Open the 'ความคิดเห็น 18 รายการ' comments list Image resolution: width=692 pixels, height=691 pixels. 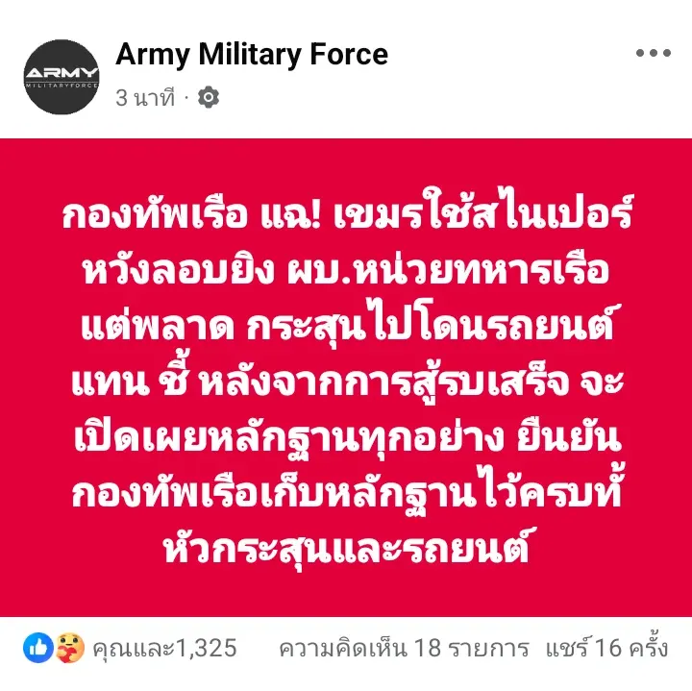click(x=404, y=648)
